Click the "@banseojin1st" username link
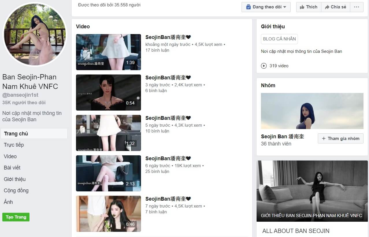 click(20, 94)
